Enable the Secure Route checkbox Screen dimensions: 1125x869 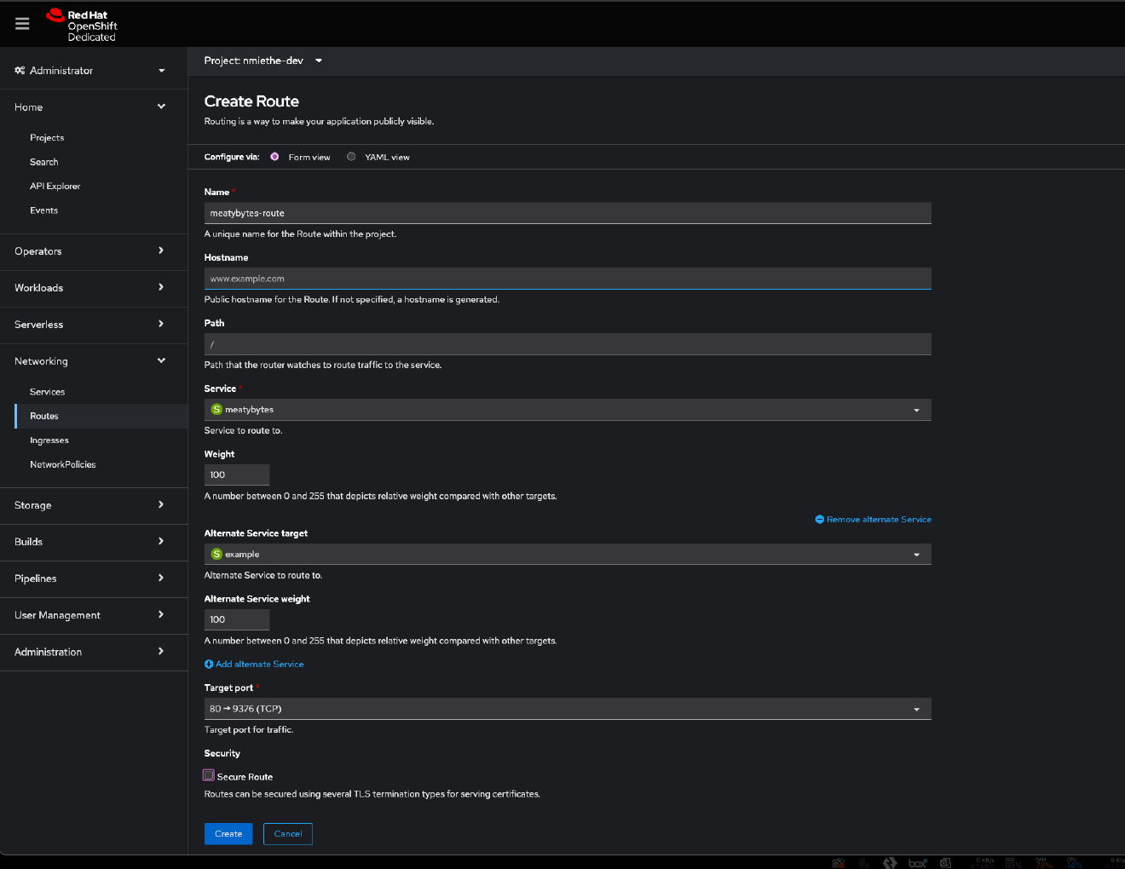click(x=208, y=774)
